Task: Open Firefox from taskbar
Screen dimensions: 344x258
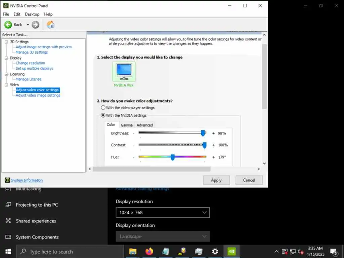Action: (149, 251)
